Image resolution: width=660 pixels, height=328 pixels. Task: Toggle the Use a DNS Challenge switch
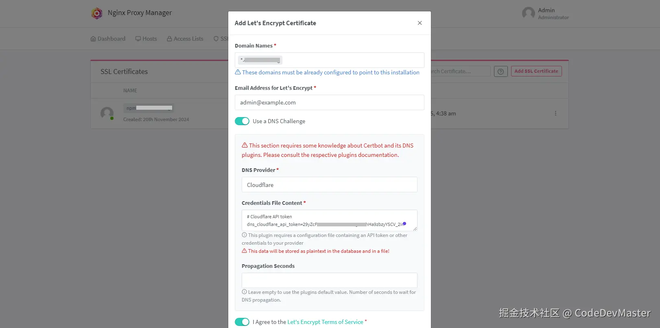(242, 121)
